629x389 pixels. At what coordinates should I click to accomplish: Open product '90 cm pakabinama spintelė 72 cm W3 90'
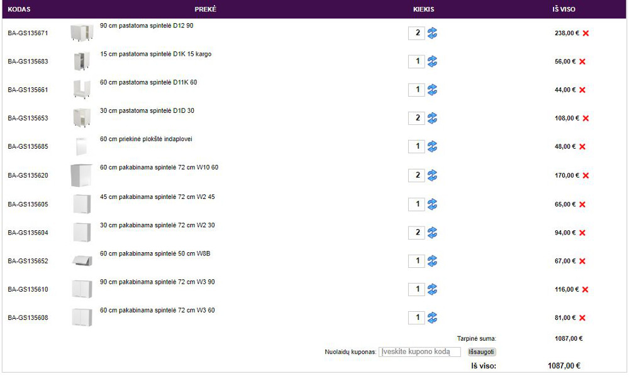tap(157, 282)
